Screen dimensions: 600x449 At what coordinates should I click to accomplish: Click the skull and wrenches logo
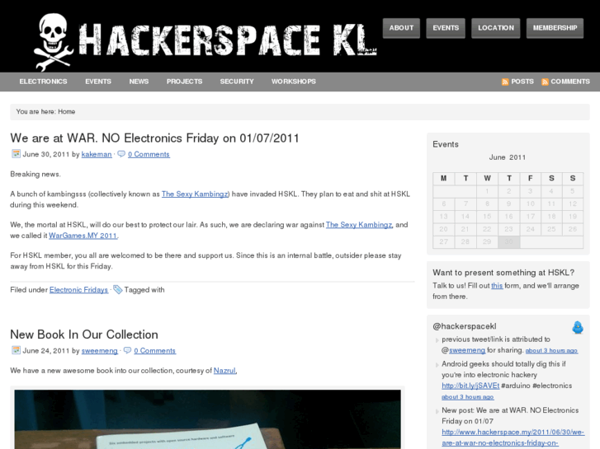click(54, 42)
